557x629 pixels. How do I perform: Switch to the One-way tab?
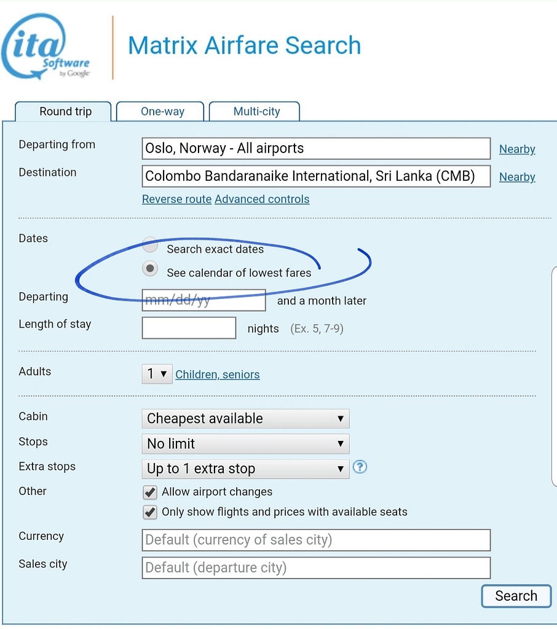coord(162,112)
